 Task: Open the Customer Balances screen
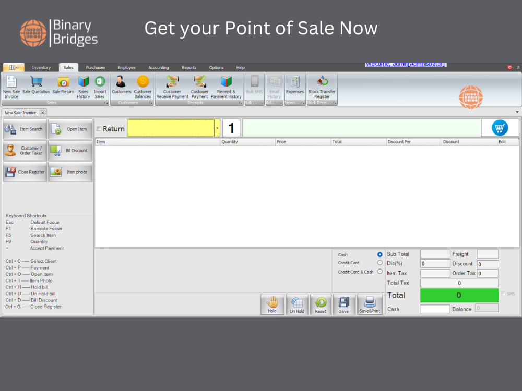tap(143, 87)
